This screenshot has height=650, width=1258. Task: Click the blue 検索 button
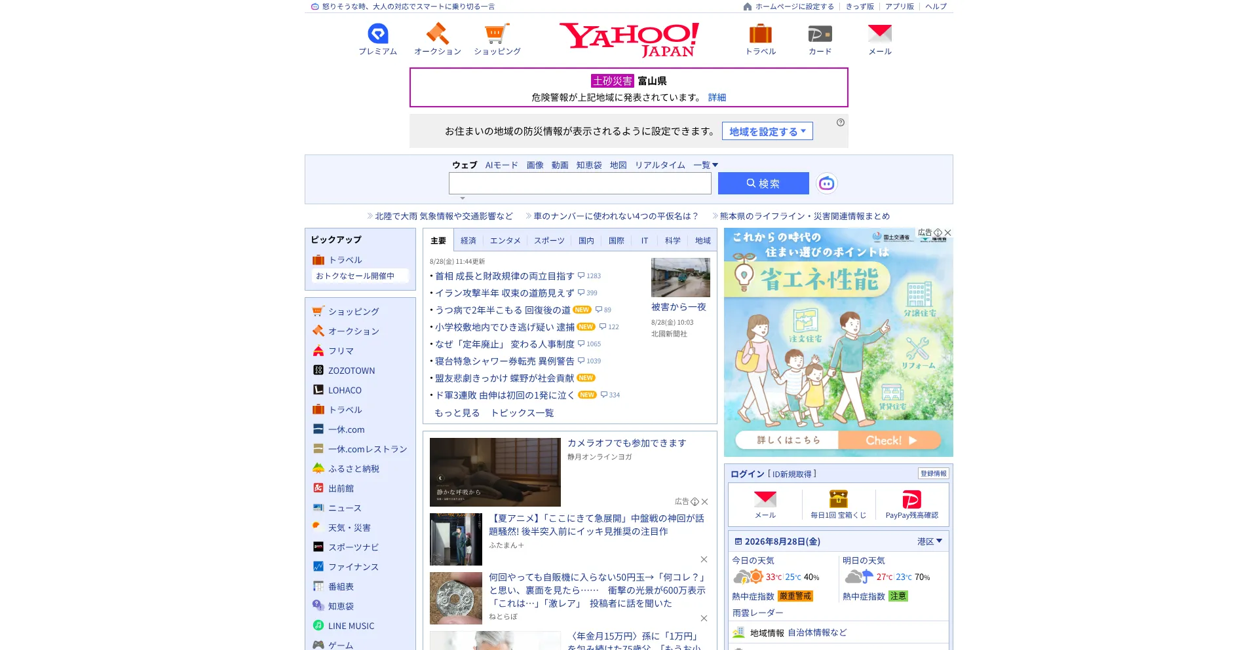click(763, 183)
